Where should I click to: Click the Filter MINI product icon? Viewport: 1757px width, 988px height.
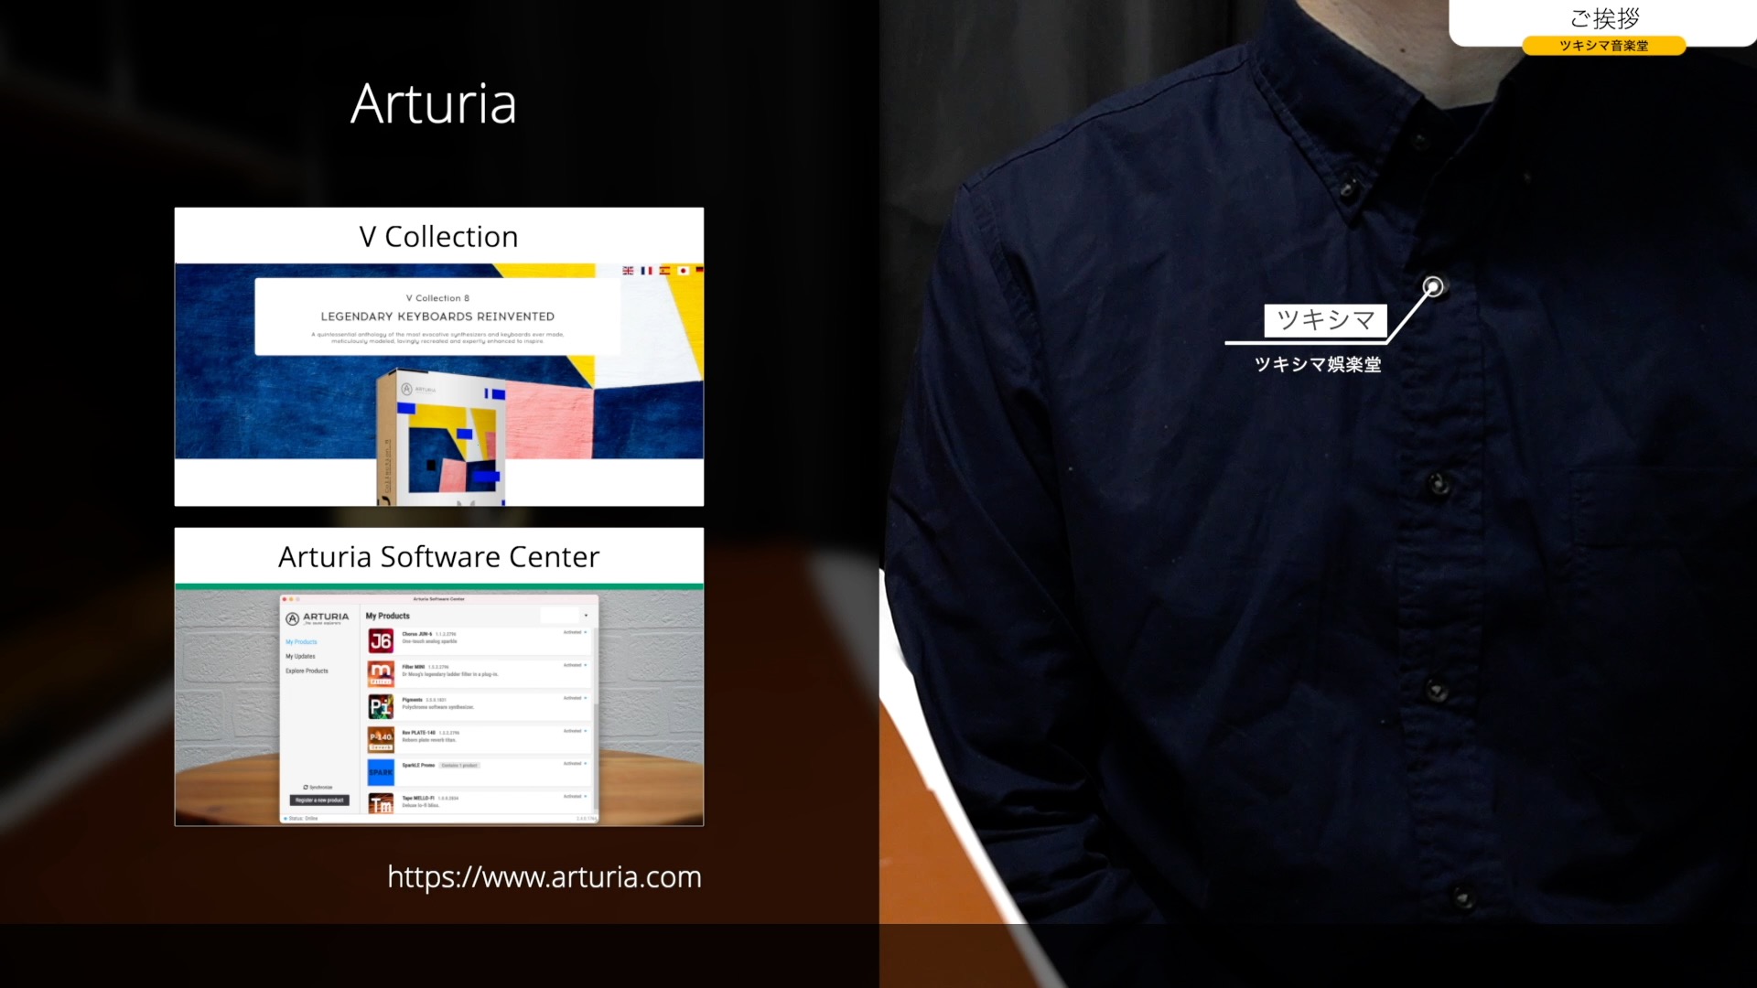pyautogui.click(x=381, y=673)
